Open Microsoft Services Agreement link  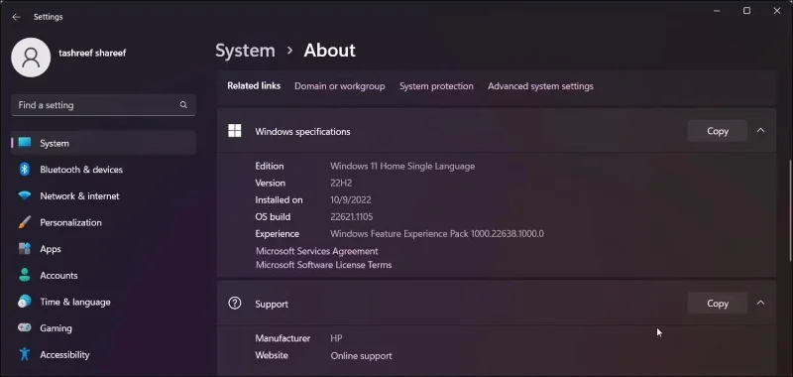[316, 251]
